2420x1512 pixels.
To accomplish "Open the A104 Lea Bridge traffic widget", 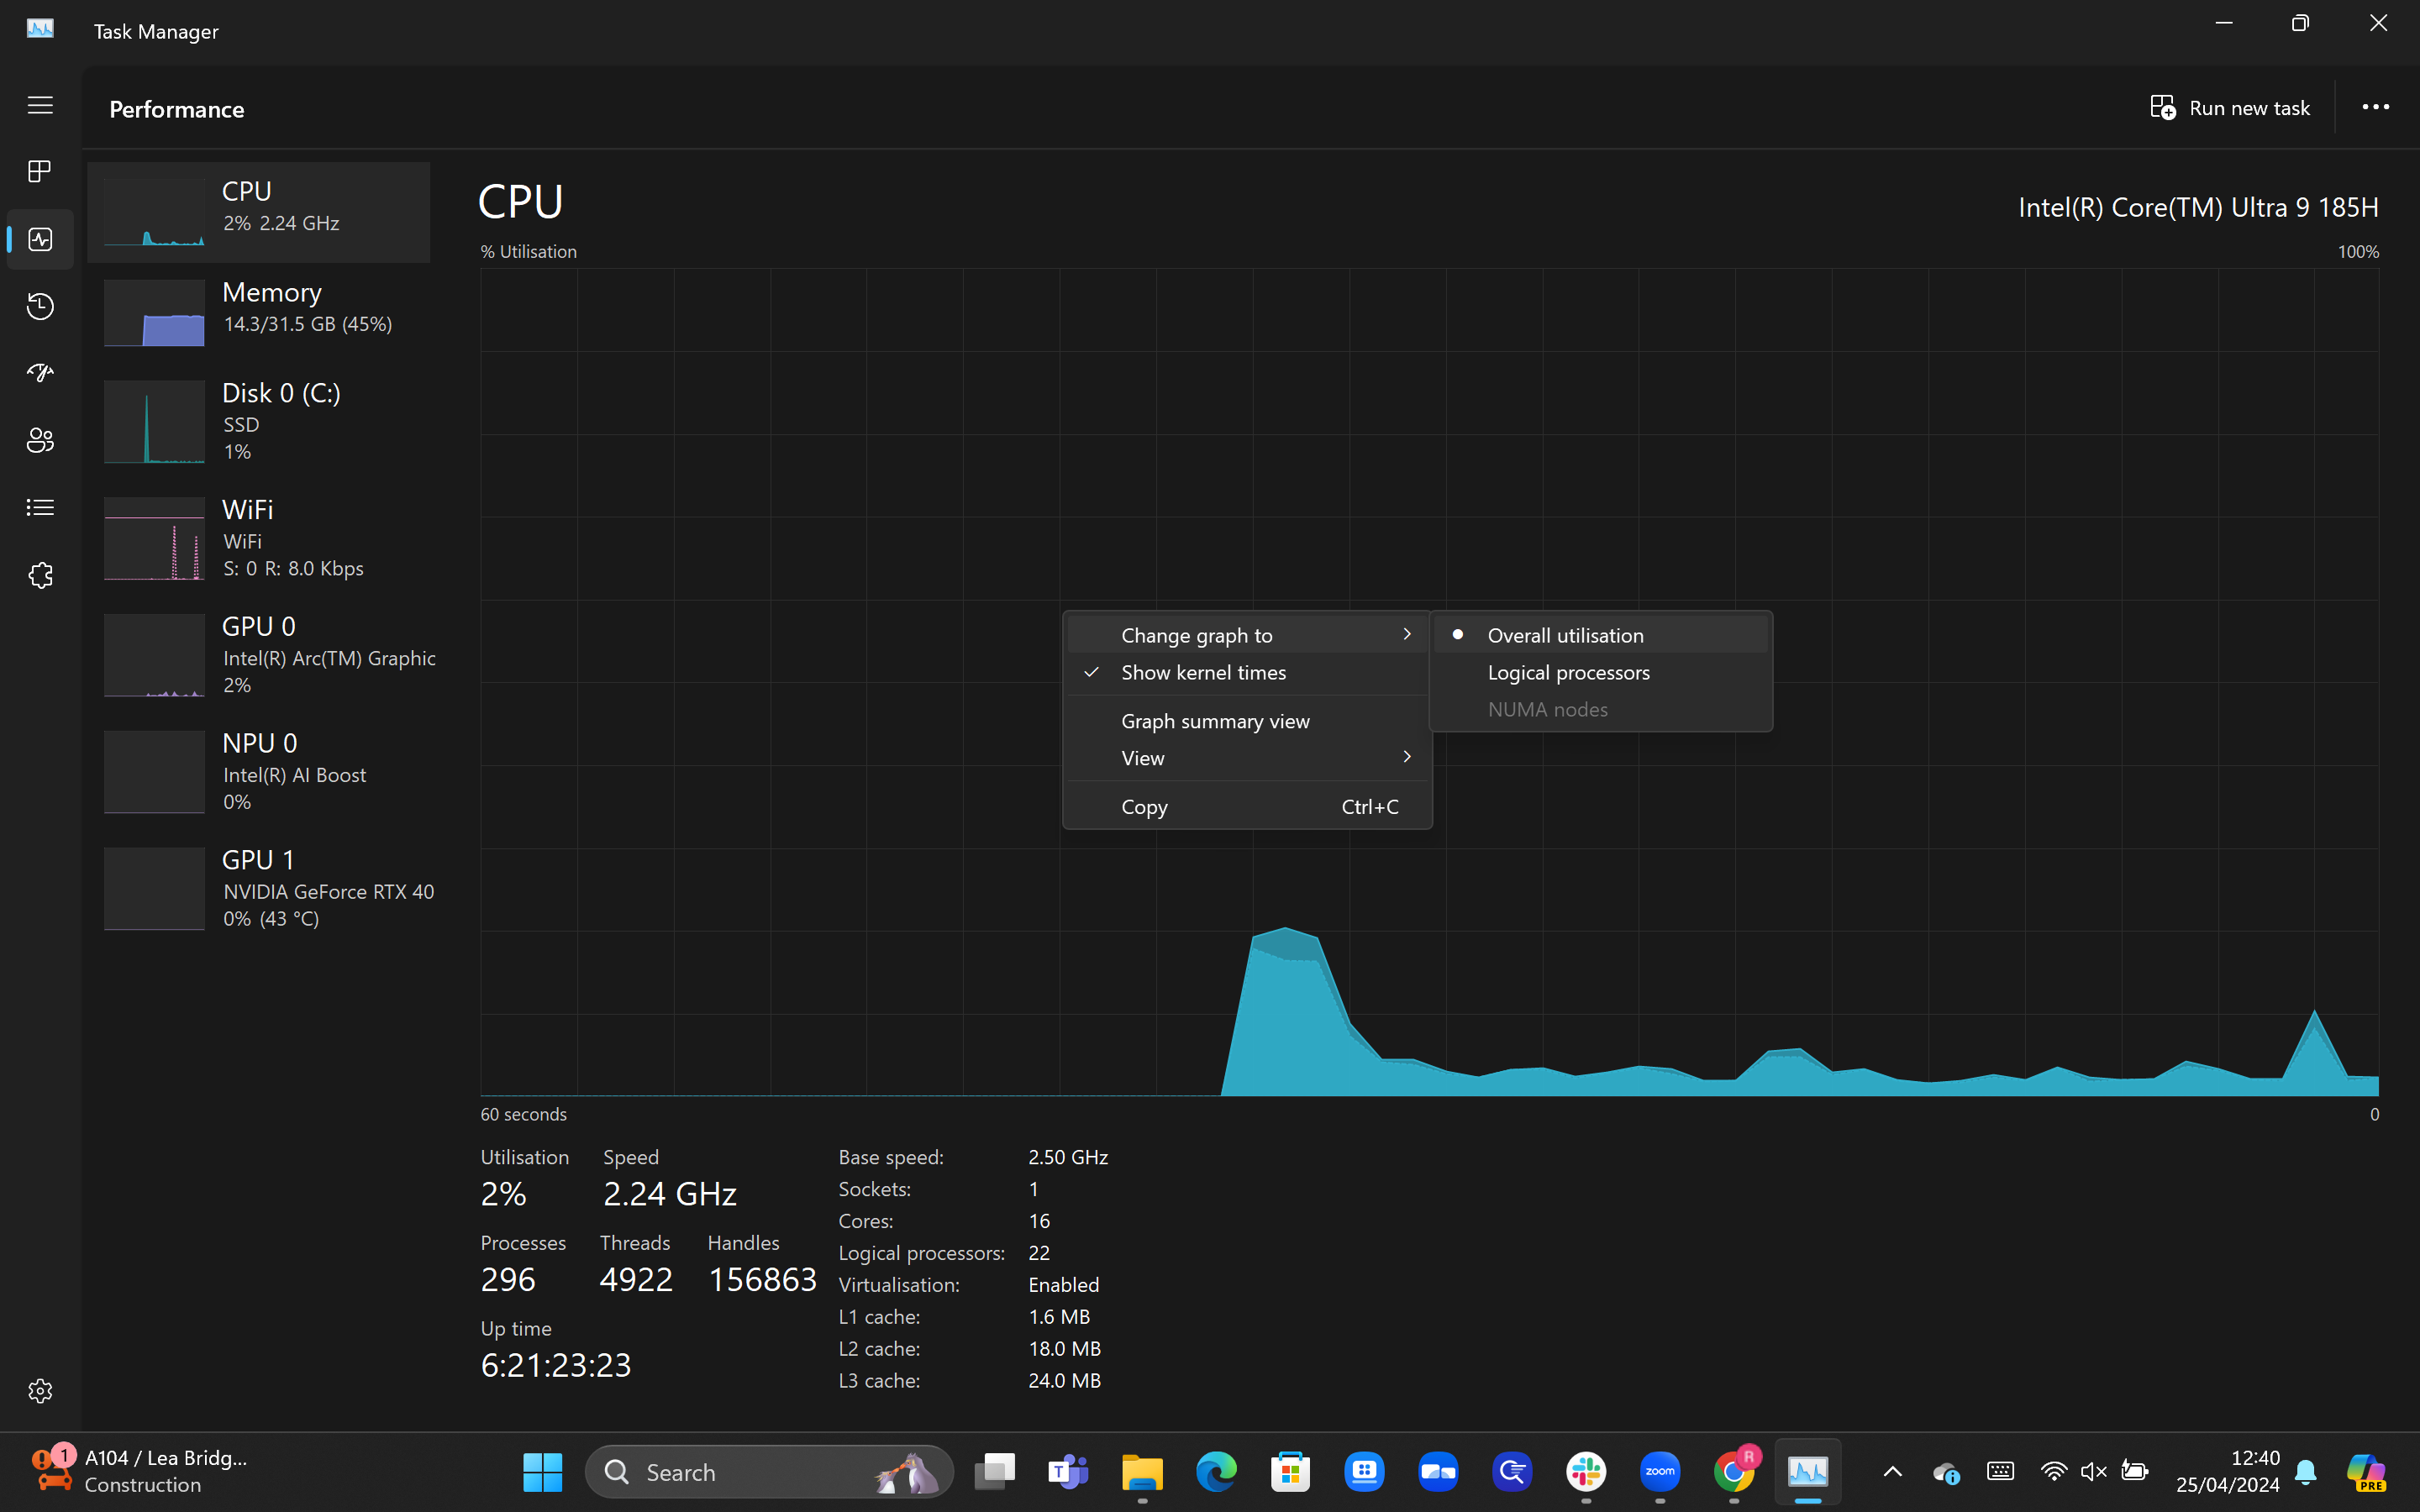I will coord(140,1472).
